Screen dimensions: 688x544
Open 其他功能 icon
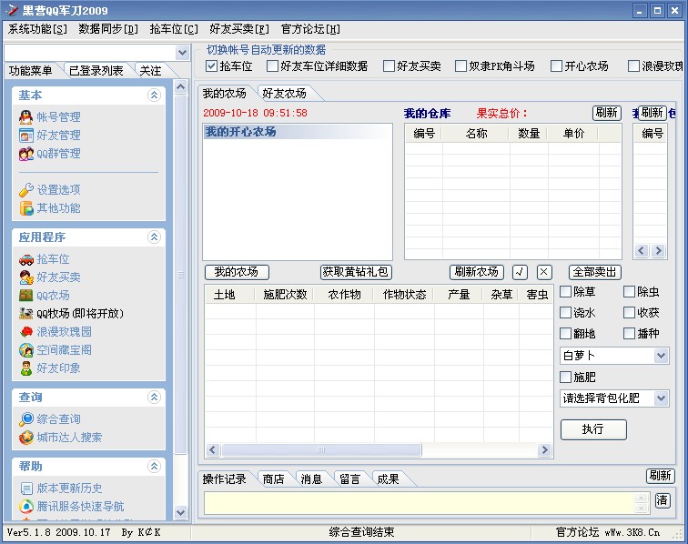point(26,208)
